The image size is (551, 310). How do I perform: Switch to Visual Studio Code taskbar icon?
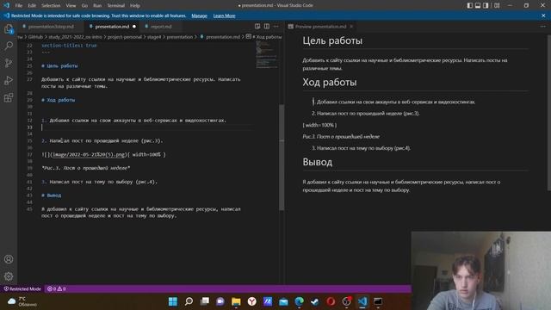362,301
